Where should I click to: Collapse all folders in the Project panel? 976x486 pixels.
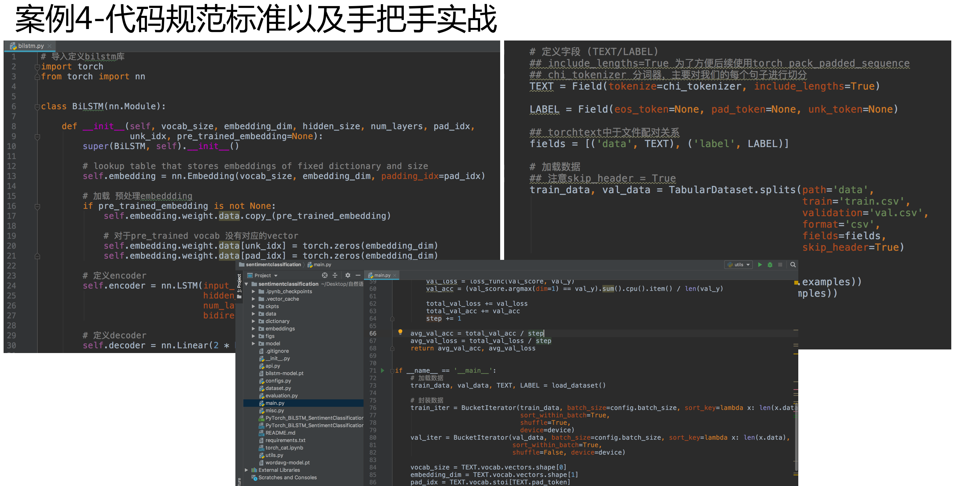pyautogui.click(x=335, y=276)
